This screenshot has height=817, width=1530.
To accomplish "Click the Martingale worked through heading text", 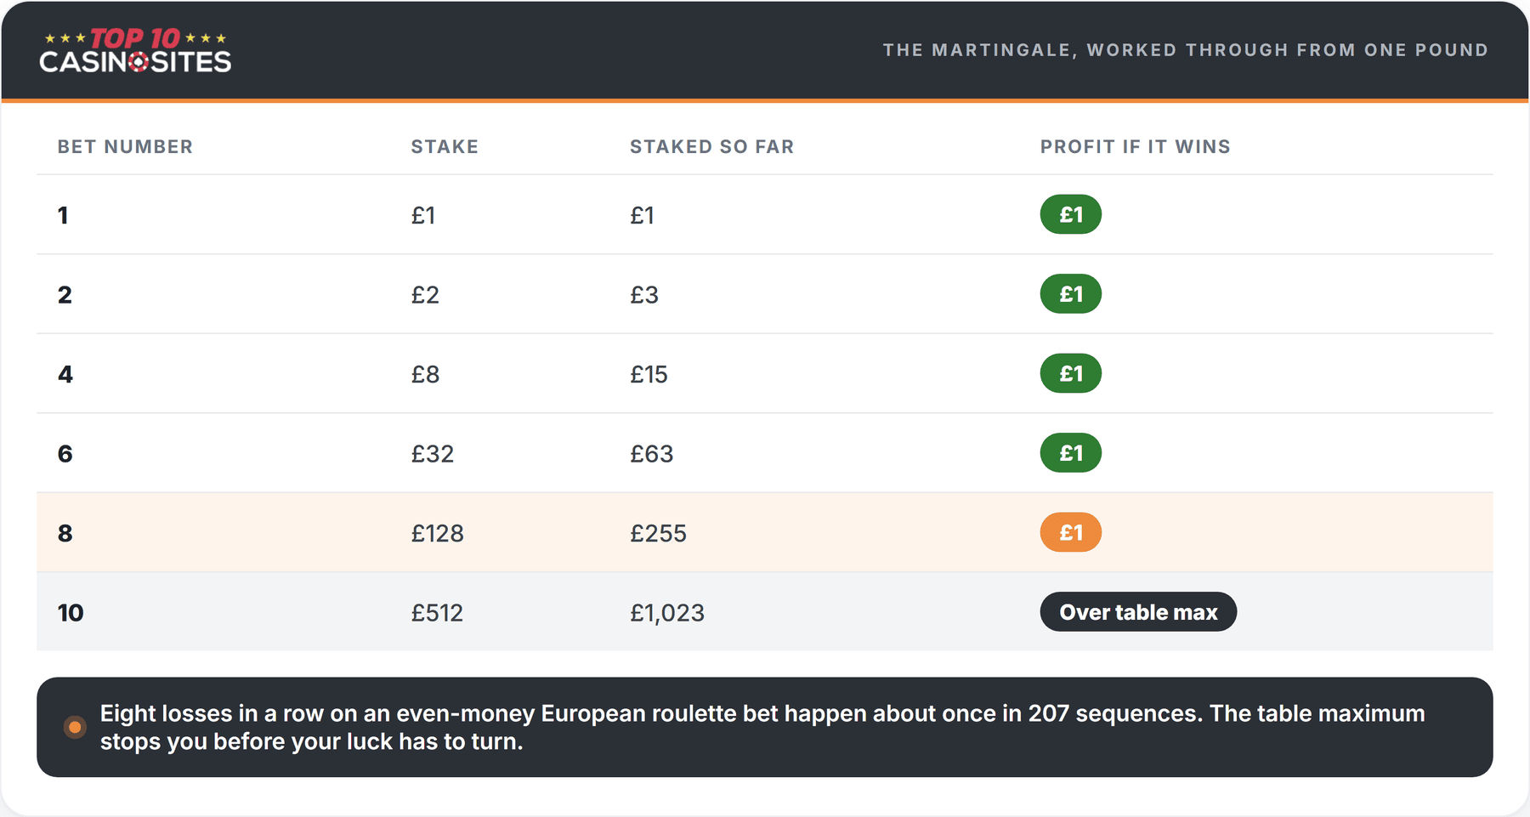I will coord(1185,50).
